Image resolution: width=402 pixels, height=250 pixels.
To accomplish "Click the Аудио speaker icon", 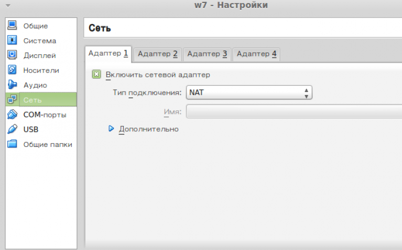I will click(12, 85).
